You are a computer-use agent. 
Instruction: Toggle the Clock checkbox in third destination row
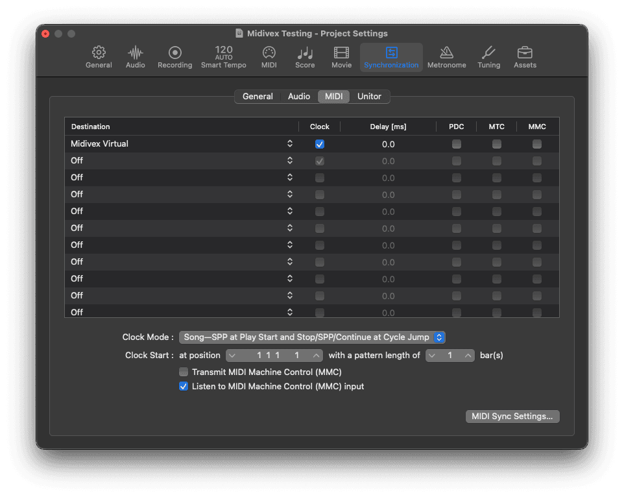[320, 178]
